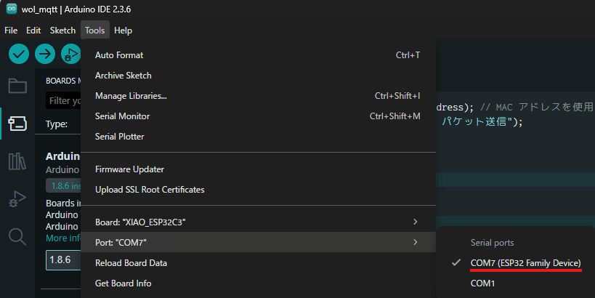Click the boards filter search field
This screenshot has width=595, height=298.
pos(63,100)
